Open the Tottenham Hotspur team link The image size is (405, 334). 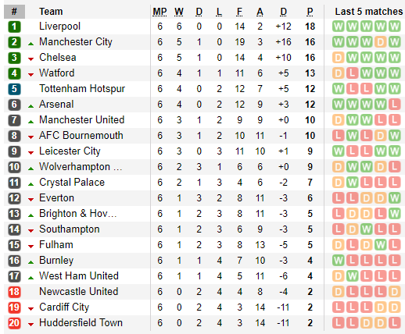82,89
